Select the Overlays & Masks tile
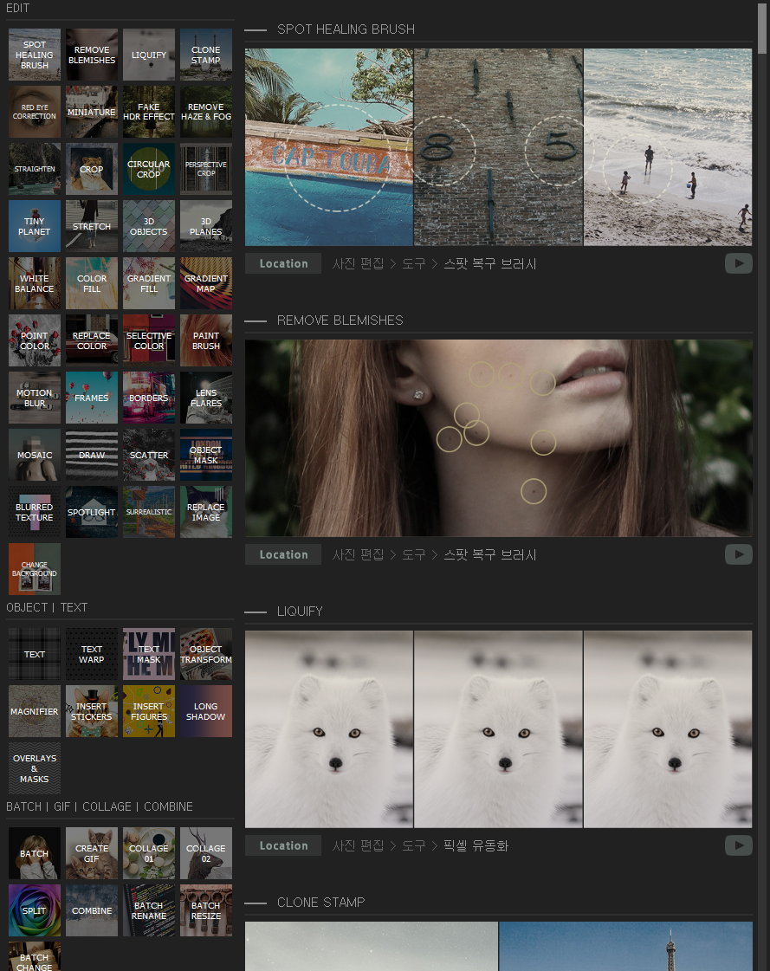770x971 pixels. pyautogui.click(x=35, y=768)
